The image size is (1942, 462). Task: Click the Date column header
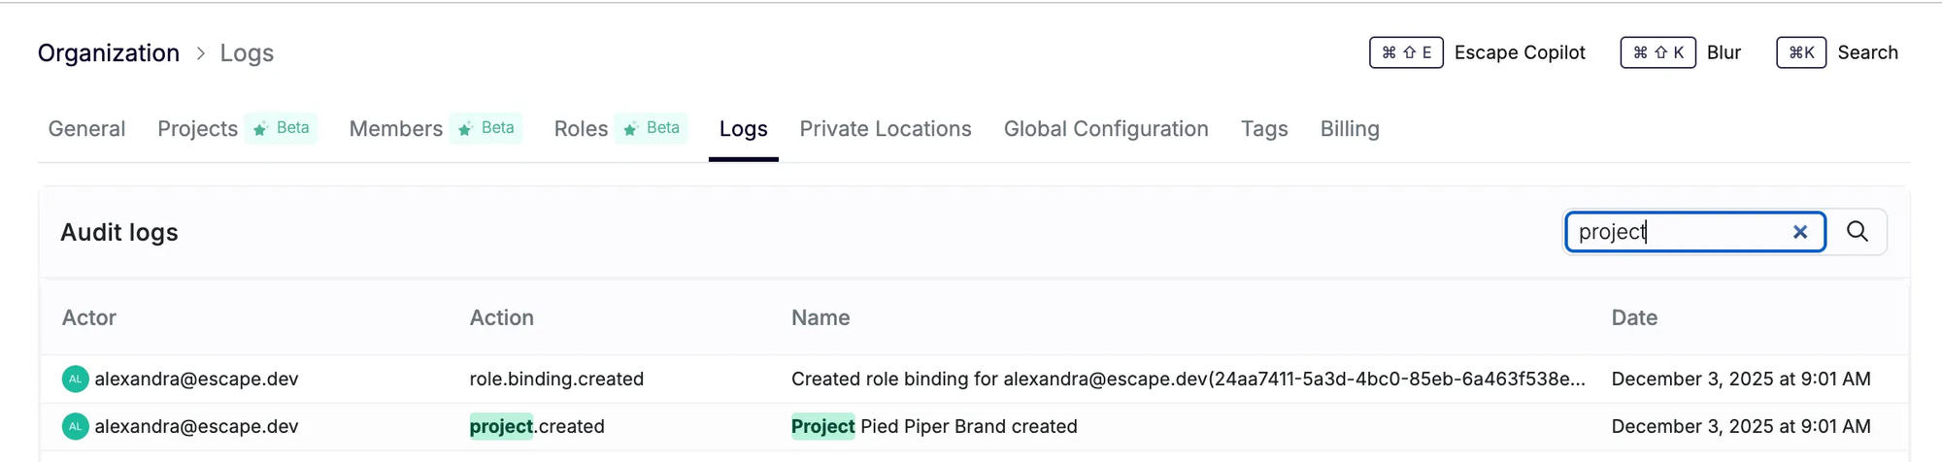[1634, 317]
